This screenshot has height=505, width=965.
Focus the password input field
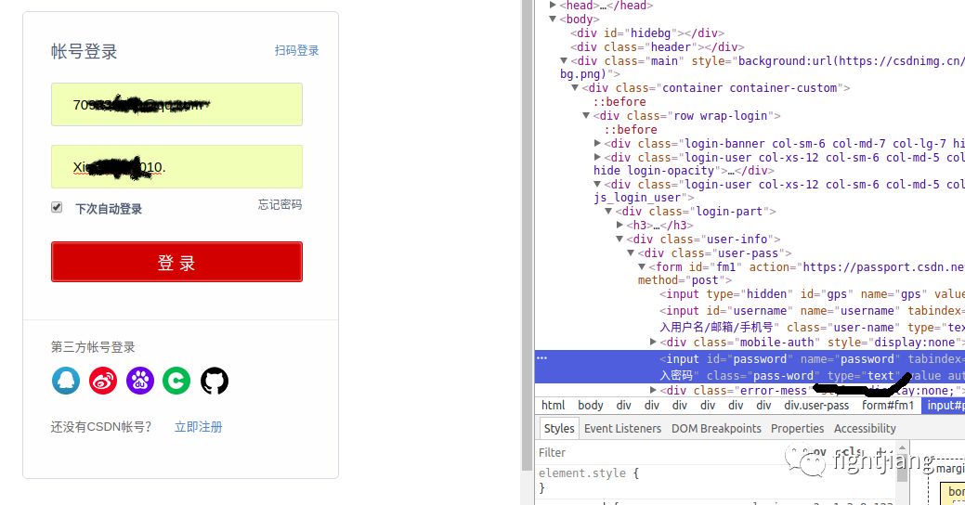coord(176,167)
